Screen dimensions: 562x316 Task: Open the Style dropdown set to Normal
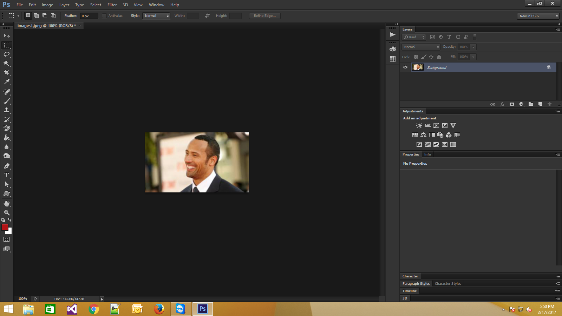tap(156, 16)
